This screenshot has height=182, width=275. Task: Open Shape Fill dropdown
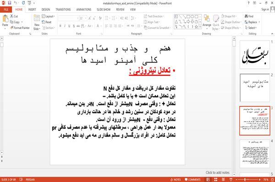229,16
